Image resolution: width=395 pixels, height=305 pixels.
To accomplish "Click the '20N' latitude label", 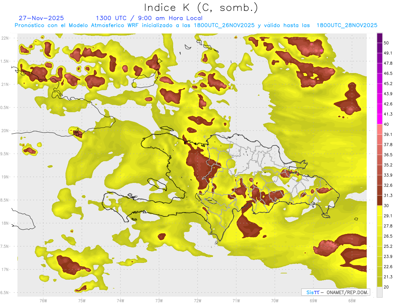I will (5, 131).
